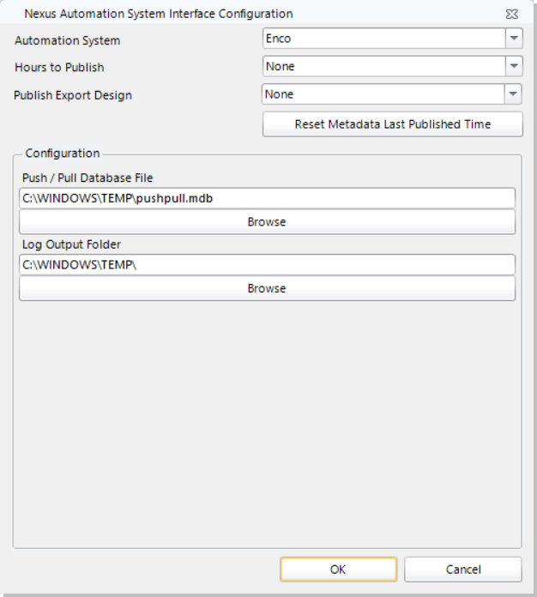Expand the Hours to Publish dropdown arrow
Image resolution: width=537 pixels, height=597 pixels.
click(x=513, y=66)
